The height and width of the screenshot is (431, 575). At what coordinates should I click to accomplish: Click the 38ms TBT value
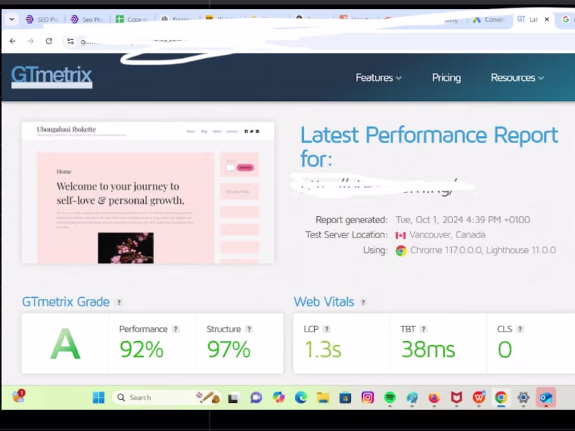pos(428,350)
